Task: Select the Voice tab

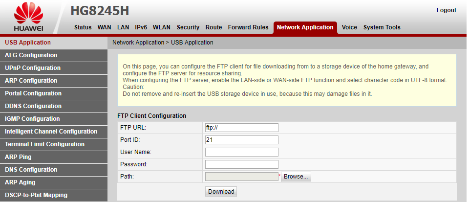Action: [349, 27]
